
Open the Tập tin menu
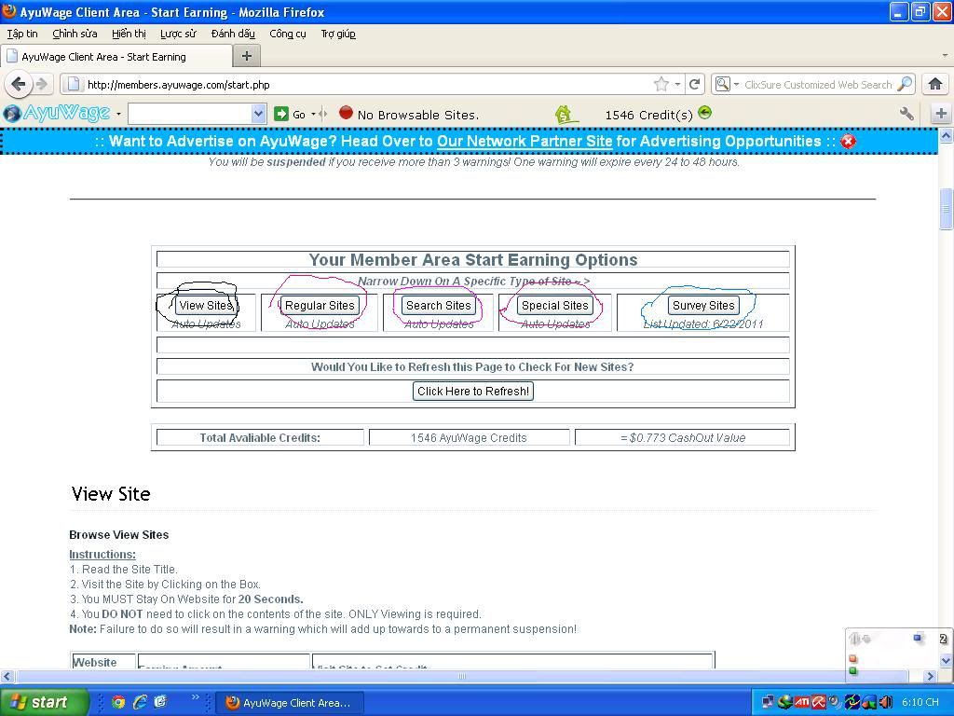(x=22, y=34)
